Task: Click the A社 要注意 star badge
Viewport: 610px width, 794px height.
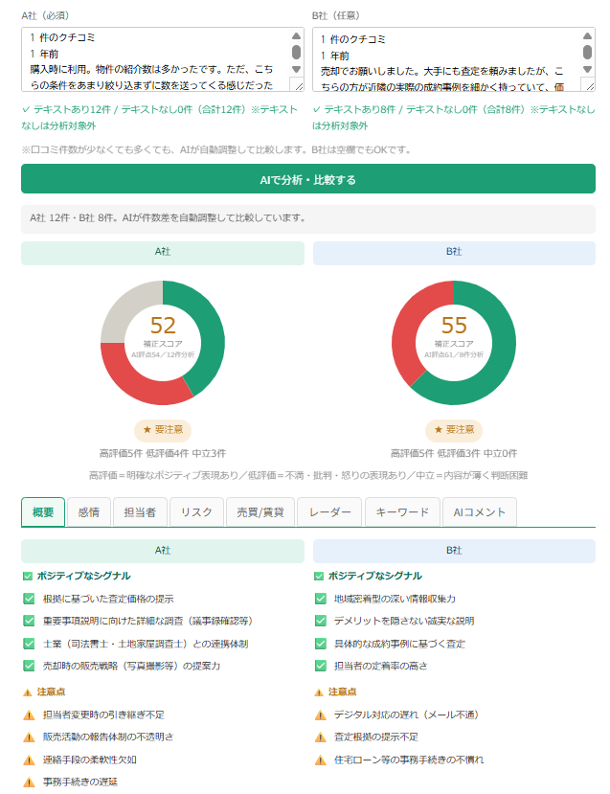Action: [163, 430]
